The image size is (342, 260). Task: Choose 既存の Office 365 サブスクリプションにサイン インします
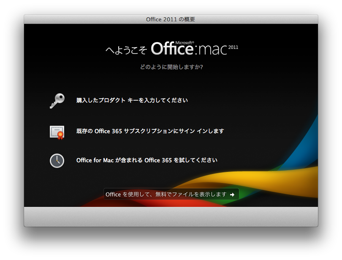(150, 131)
